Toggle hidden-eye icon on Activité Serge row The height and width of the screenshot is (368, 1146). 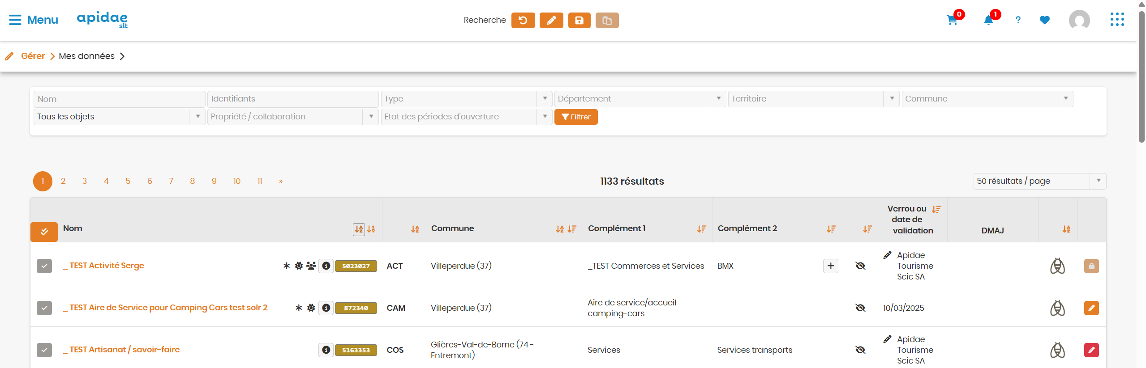(x=860, y=266)
